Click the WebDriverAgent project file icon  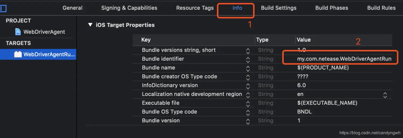pos(18,32)
